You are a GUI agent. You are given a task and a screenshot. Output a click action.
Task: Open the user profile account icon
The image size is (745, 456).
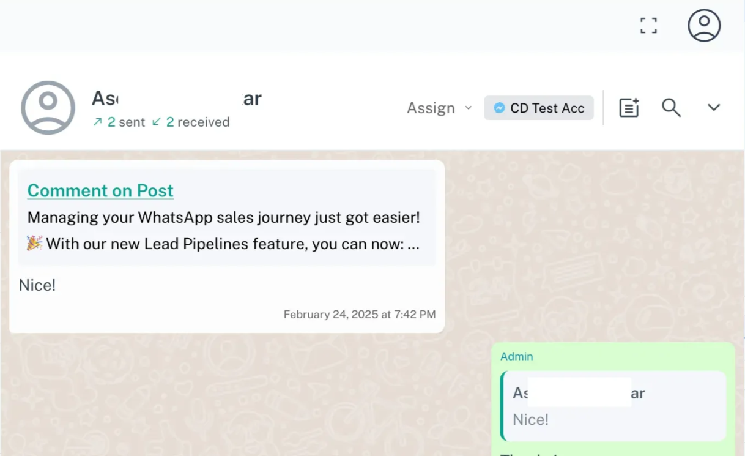pos(704,26)
